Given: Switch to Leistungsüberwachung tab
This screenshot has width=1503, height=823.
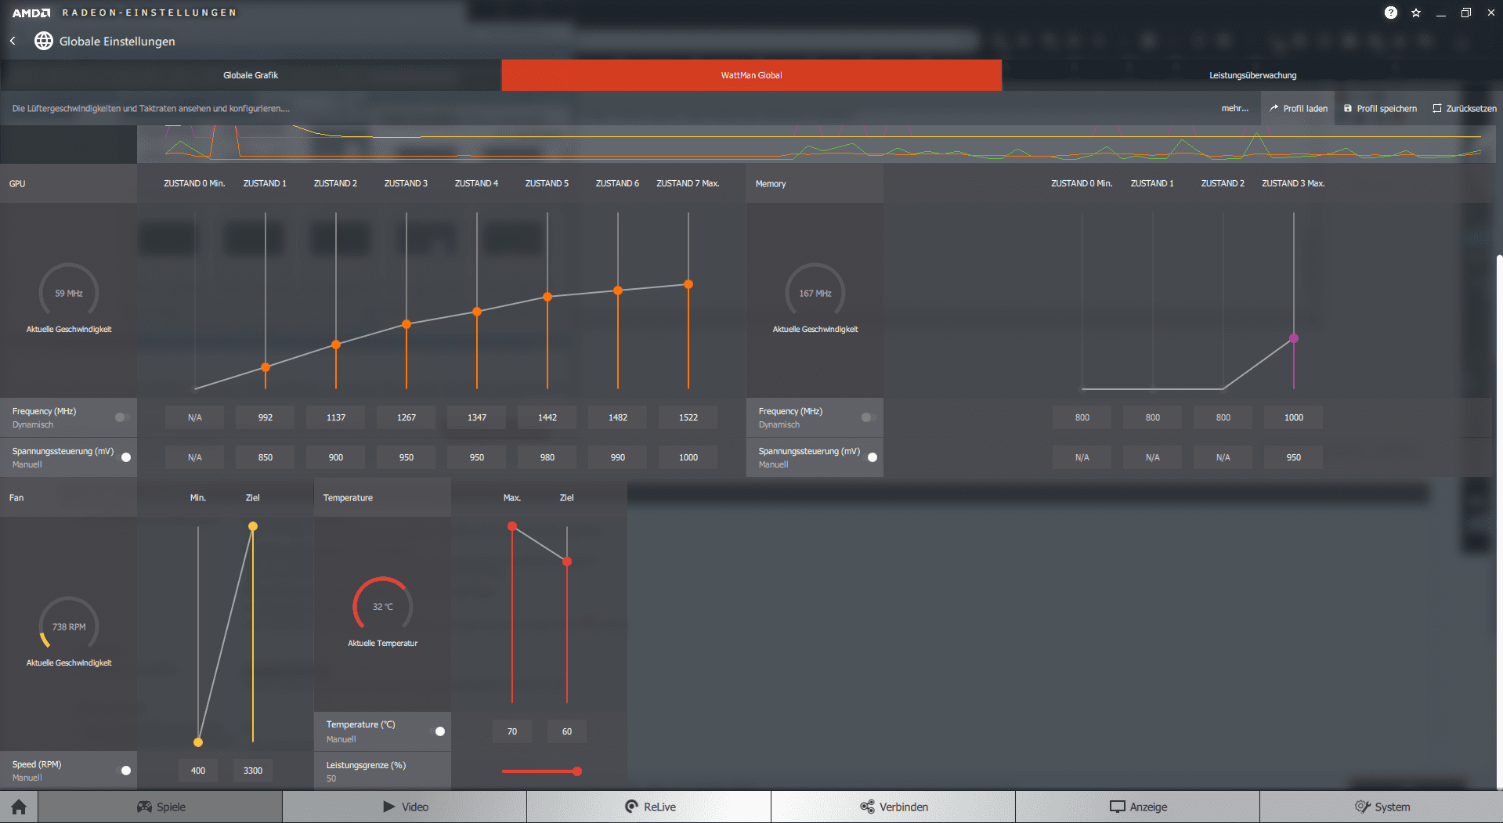Looking at the screenshot, I should click(x=1253, y=75).
